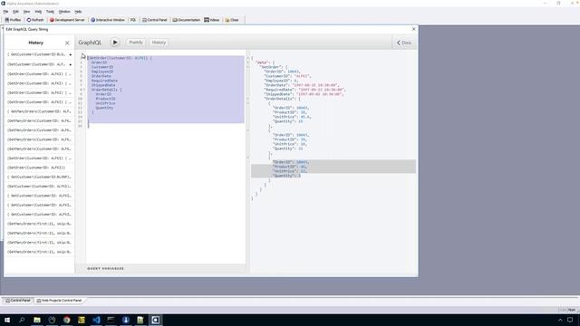Open the Window menu

coord(64,12)
